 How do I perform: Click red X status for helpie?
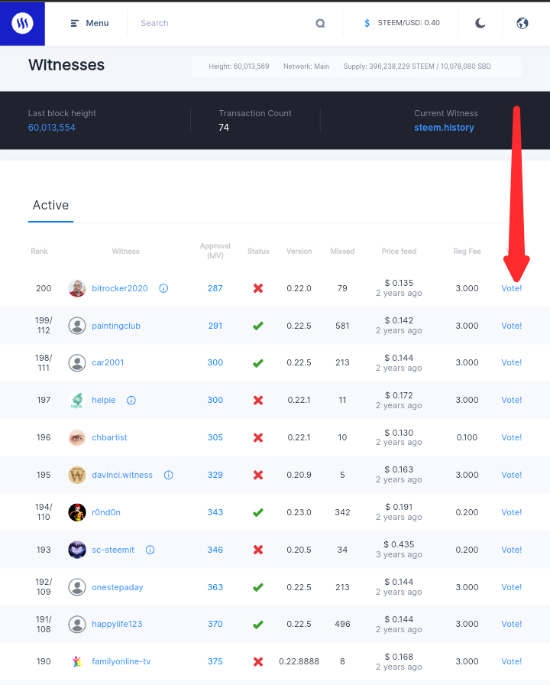258,400
